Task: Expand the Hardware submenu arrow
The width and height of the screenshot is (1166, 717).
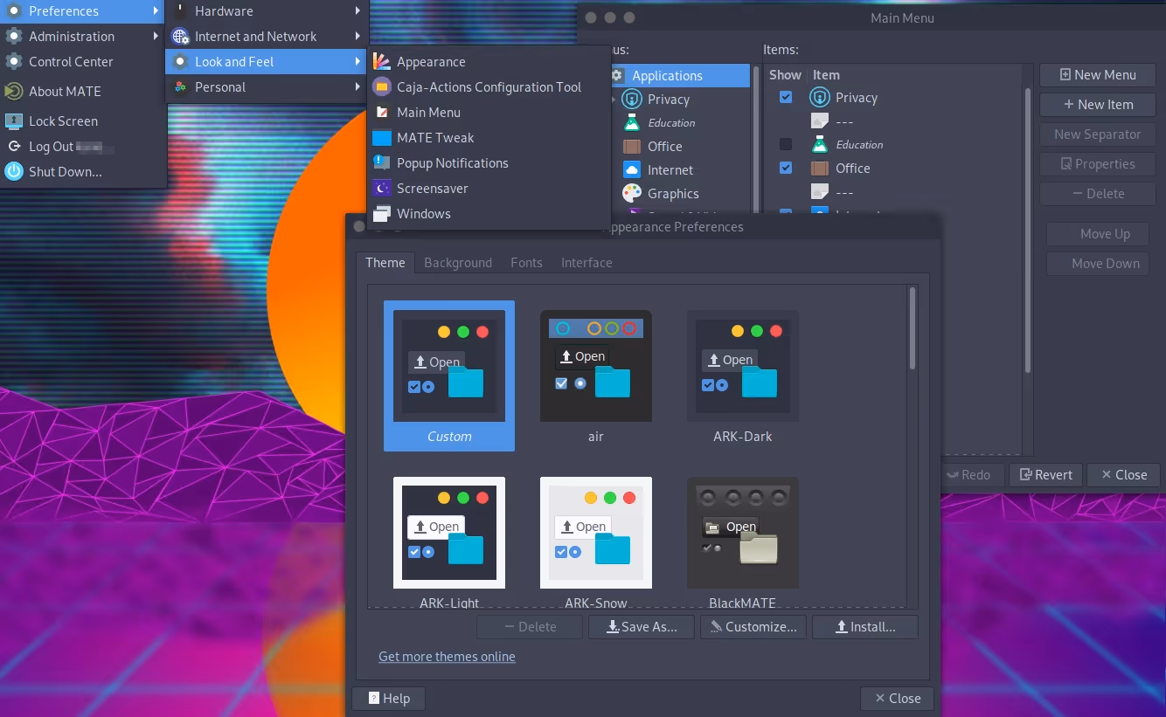Action: point(358,11)
